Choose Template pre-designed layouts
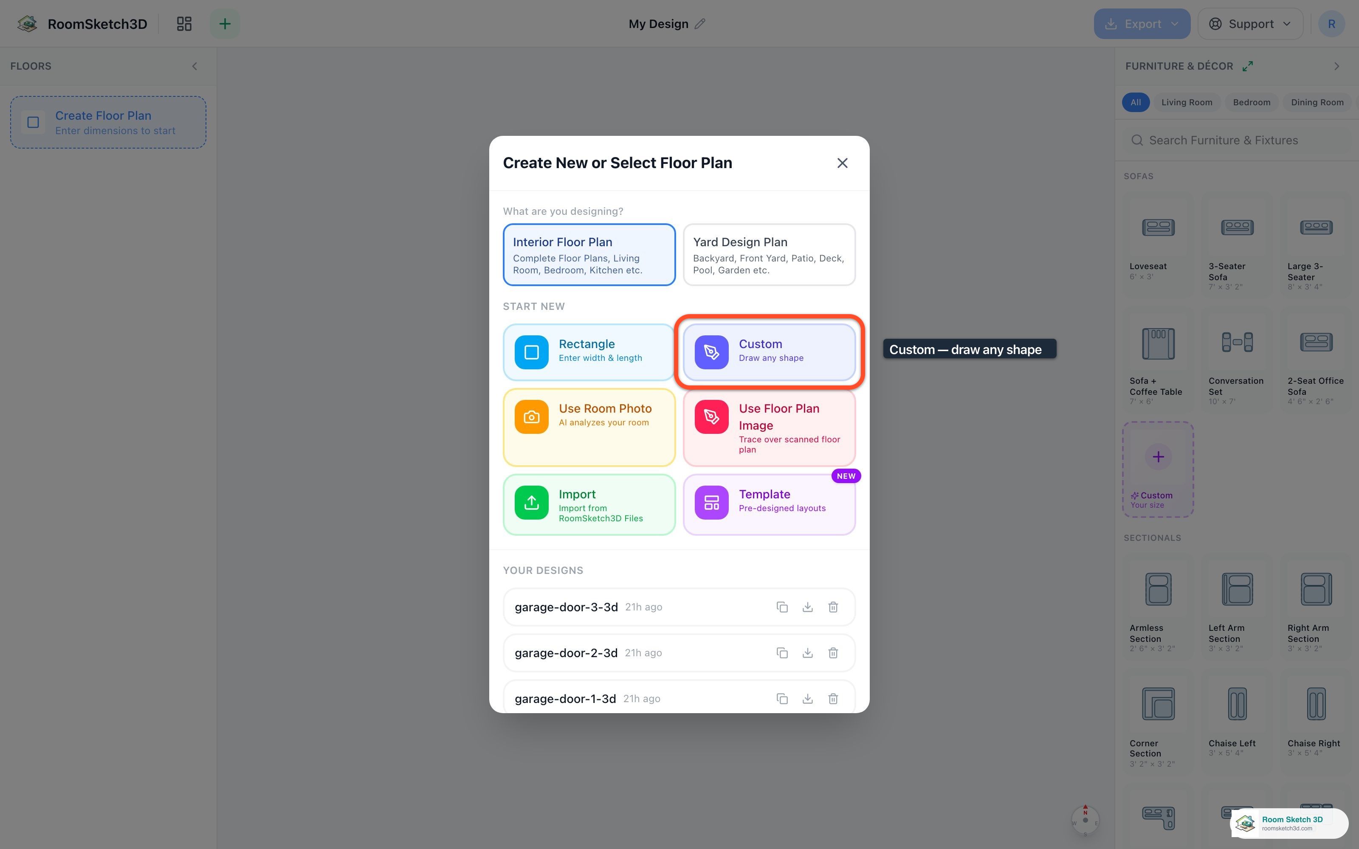Screen dimensions: 1359x849 769,504
